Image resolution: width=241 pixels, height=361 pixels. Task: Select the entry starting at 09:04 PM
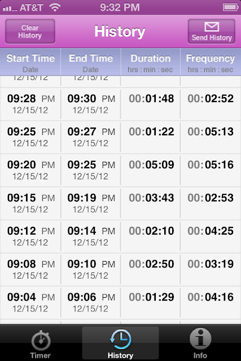[x=121, y=302]
